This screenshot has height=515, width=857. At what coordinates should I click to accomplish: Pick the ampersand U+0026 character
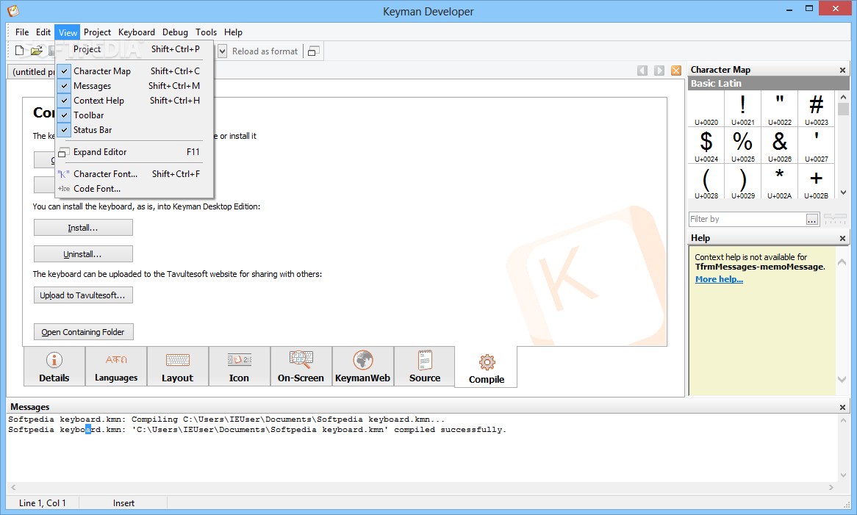[779, 145]
